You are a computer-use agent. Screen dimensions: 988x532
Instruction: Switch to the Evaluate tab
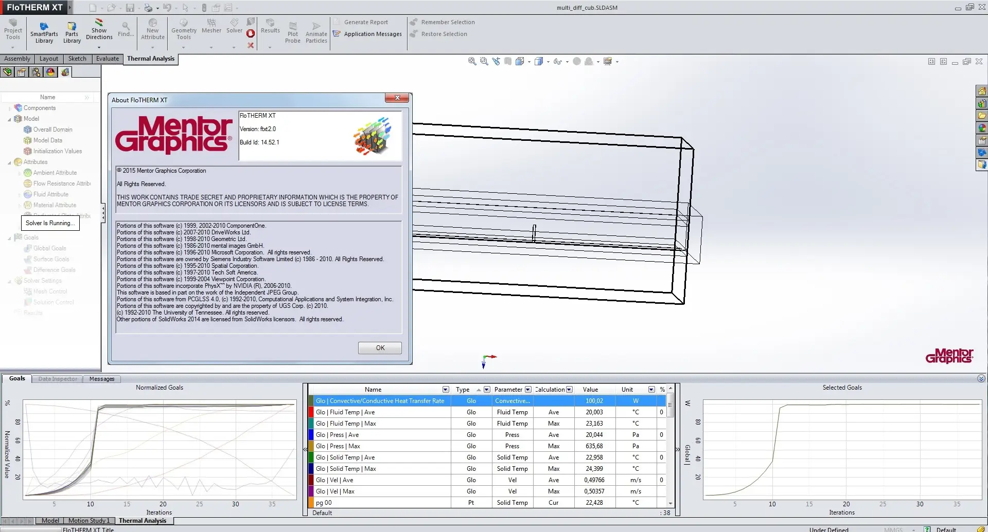point(108,59)
